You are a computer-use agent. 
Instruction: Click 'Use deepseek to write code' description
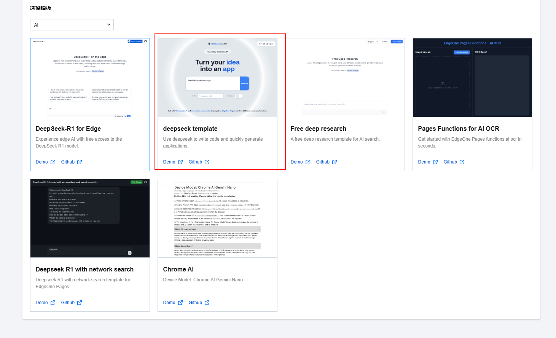213,143
